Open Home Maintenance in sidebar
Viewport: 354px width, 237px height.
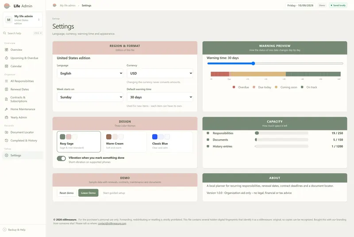pyautogui.click(x=23, y=109)
